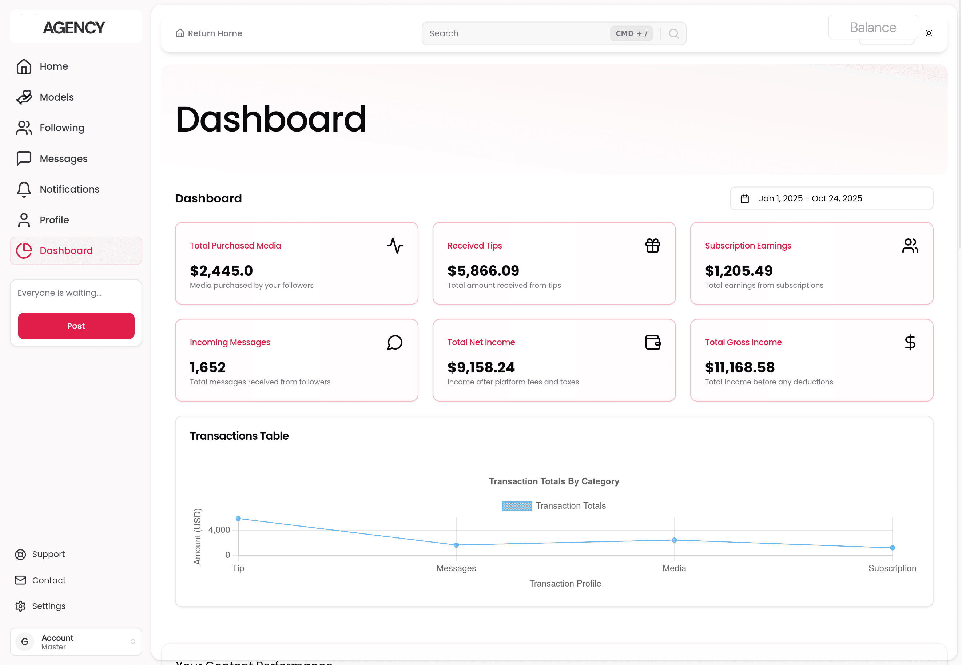Expand the Account Master switcher
The height and width of the screenshot is (665, 962).
pyautogui.click(x=76, y=642)
